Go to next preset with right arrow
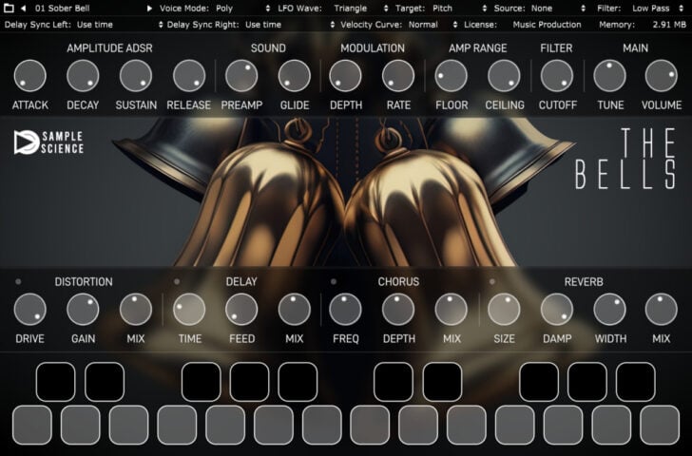This screenshot has height=456, width=692. [149, 8]
